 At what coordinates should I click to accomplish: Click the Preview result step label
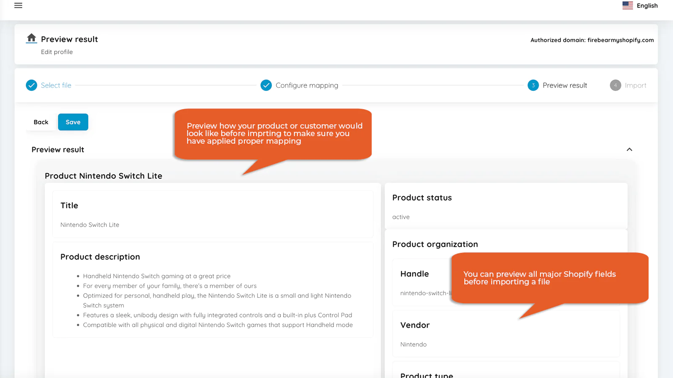pos(564,85)
